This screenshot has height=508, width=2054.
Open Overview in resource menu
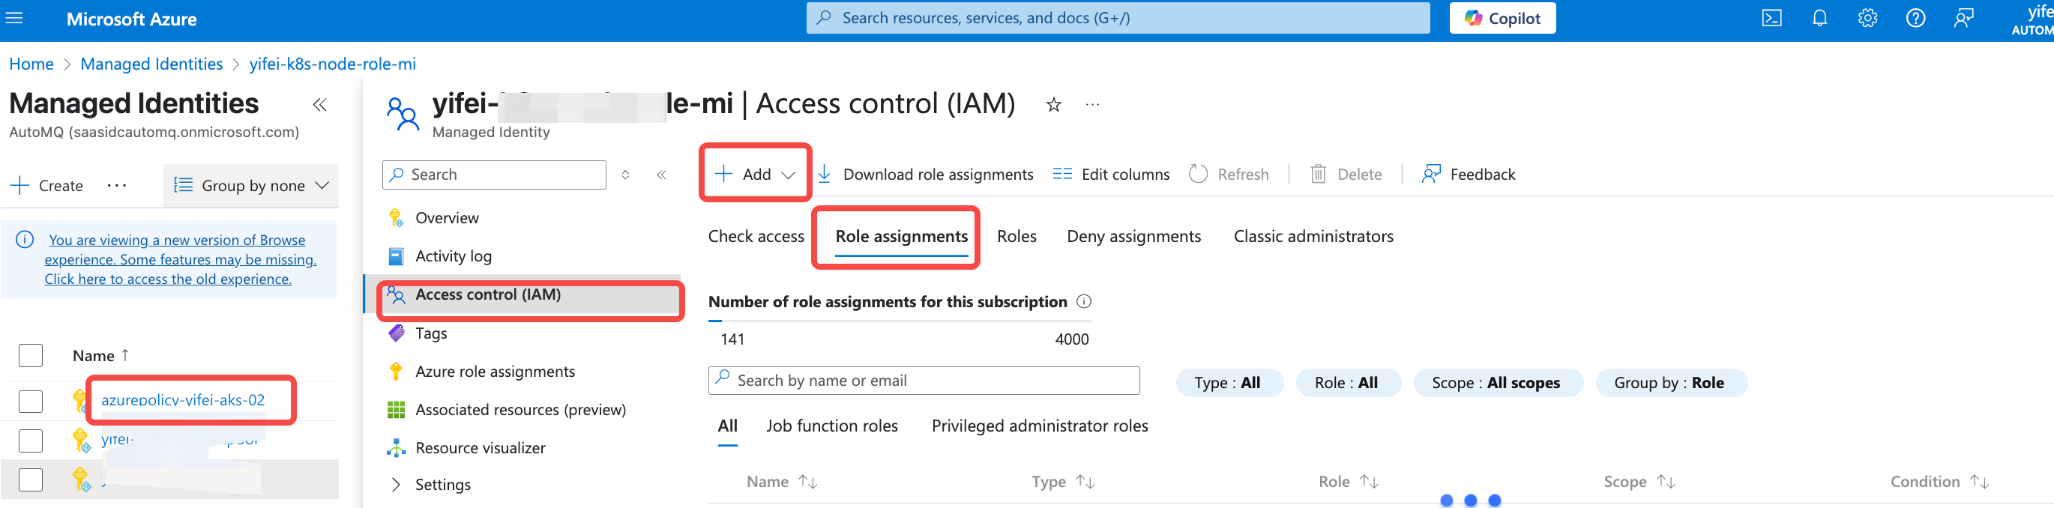(x=447, y=218)
